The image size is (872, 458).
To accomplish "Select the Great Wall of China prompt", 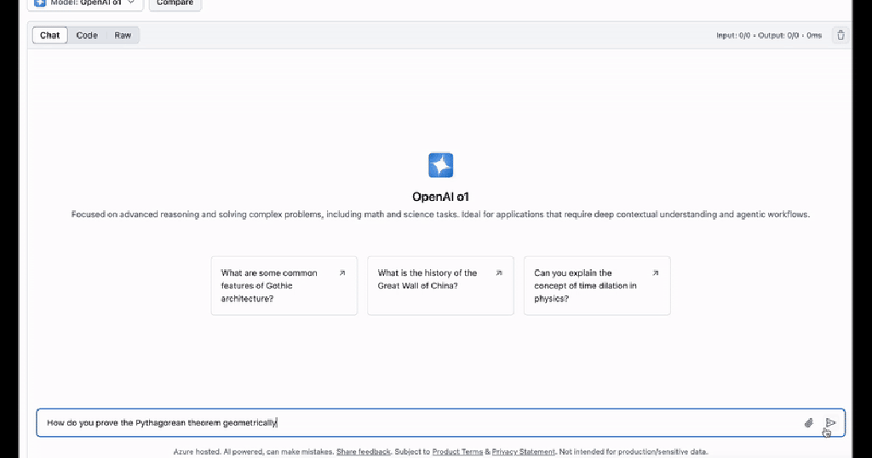I will (x=440, y=286).
